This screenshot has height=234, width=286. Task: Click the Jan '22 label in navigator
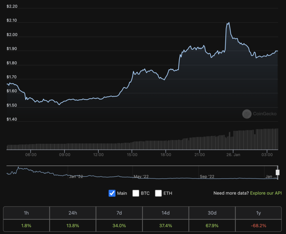[76, 177]
